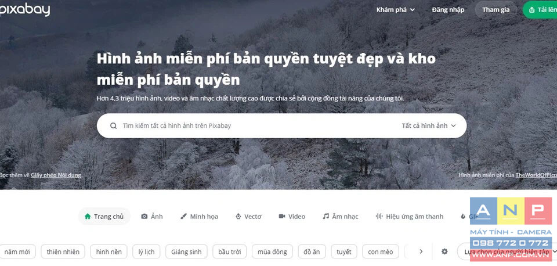Screen dimensions: 557x266
Task: Open the Âm nhạc music tab
Action: (341, 216)
